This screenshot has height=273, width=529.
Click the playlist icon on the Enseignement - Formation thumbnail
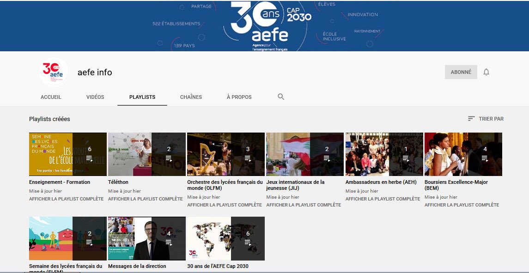click(x=90, y=158)
